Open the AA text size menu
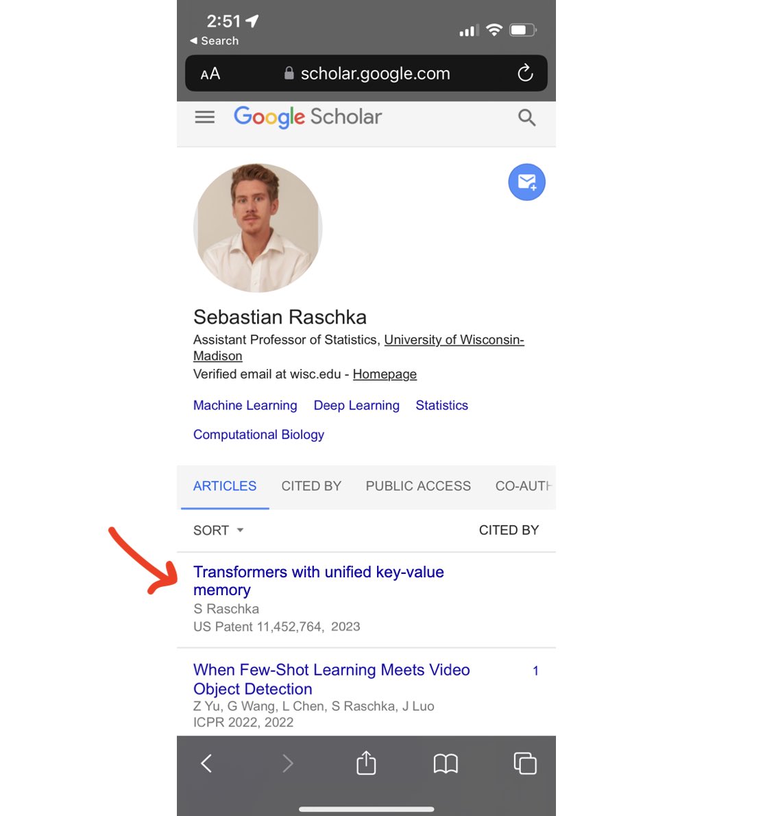 coord(210,73)
